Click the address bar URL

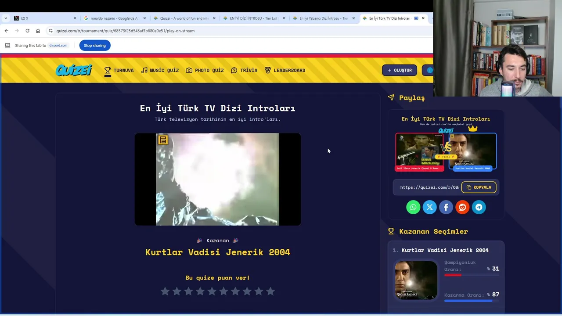125,31
